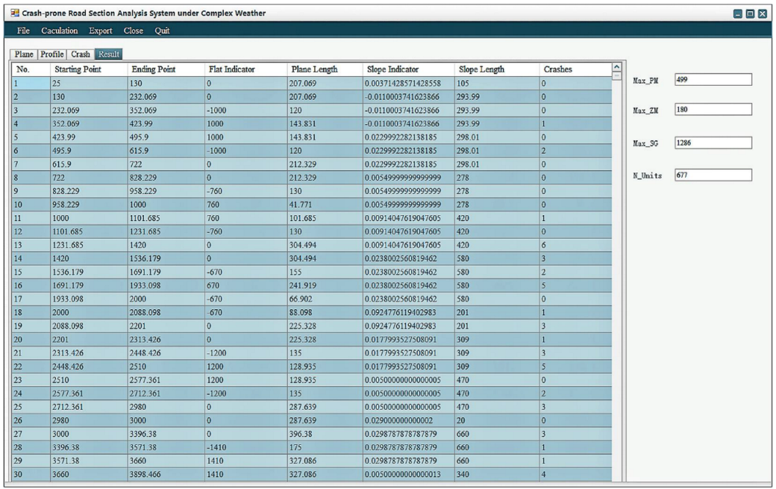
Task: Open the File menu
Action: click(23, 31)
